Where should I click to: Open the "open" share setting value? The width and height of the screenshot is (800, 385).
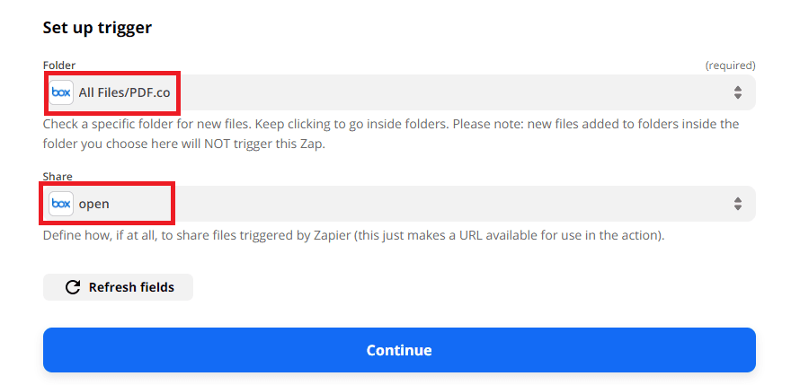(x=94, y=204)
